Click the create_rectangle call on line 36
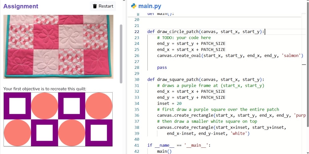This screenshot has height=154, width=309. [x=231, y=115]
